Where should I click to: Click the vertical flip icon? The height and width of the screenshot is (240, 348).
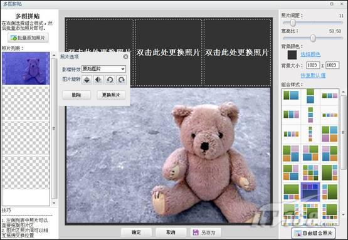coord(87,80)
